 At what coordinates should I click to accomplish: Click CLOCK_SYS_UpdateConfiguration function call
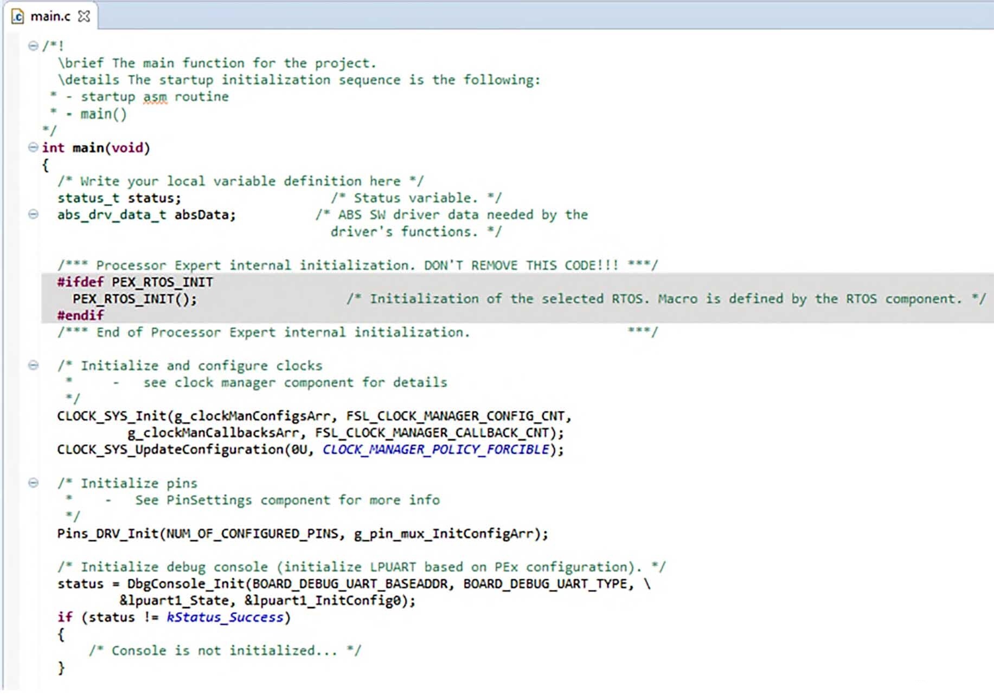170,450
